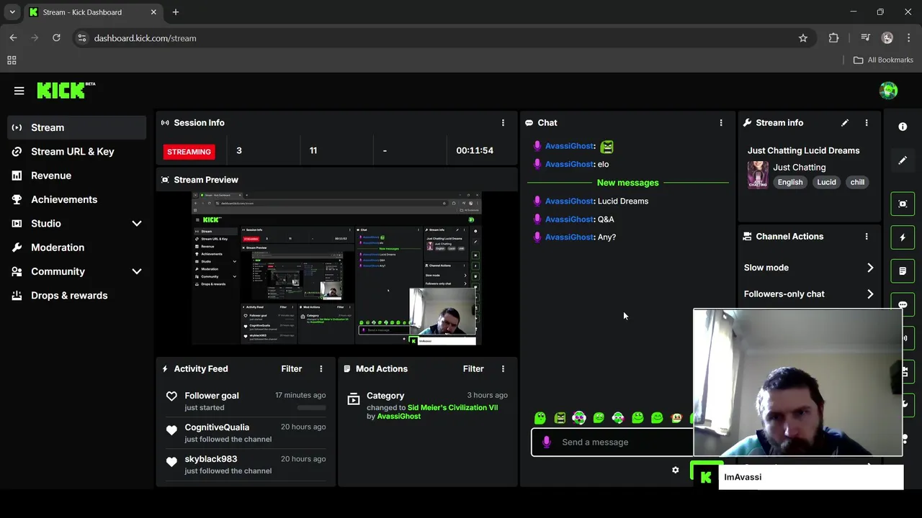This screenshot has height=518, width=922.
Task: Click the Lucid tag chip
Action: (826, 182)
